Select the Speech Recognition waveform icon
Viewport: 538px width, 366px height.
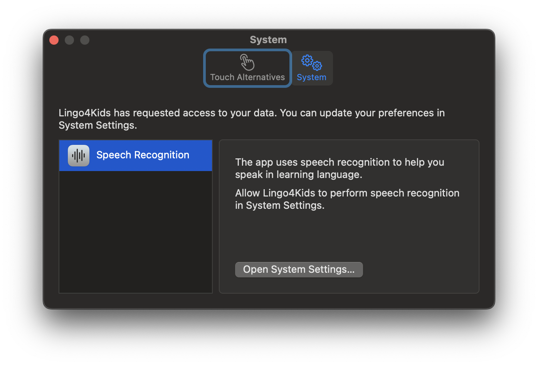(79, 156)
